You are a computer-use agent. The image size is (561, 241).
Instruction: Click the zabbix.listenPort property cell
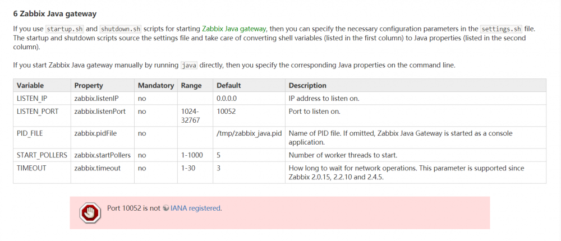tap(100, 112)
